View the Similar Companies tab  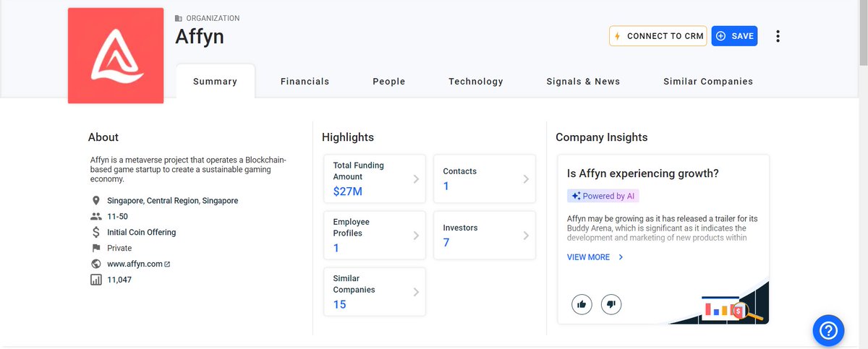point(708,81)
